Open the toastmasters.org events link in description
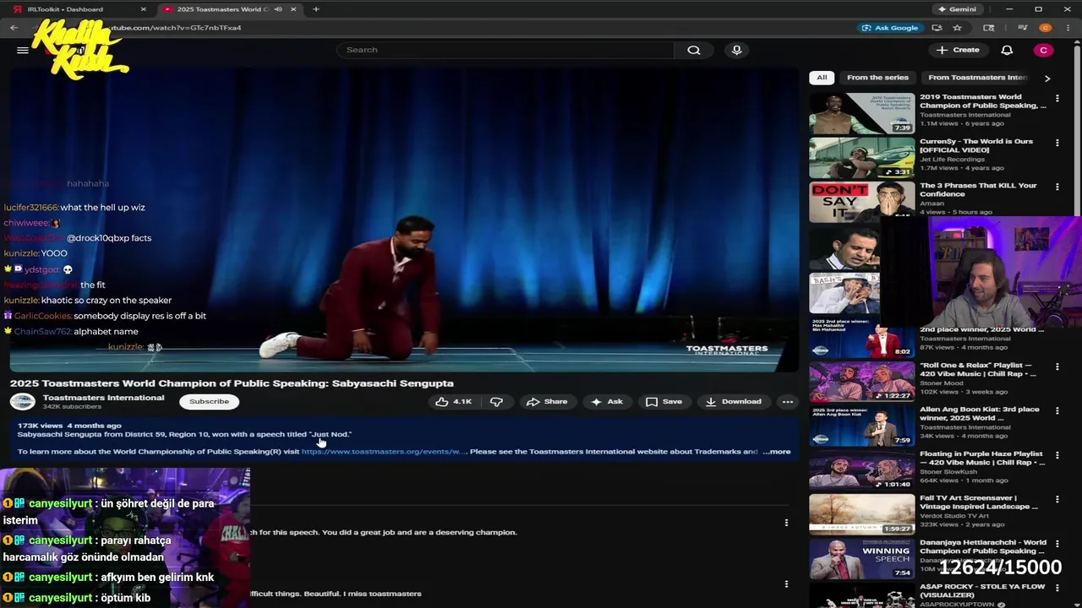 point(384,452)
